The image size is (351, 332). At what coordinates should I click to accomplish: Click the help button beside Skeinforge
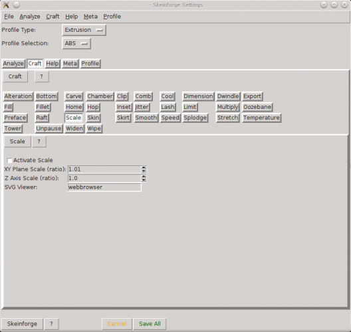click(51, 324)
